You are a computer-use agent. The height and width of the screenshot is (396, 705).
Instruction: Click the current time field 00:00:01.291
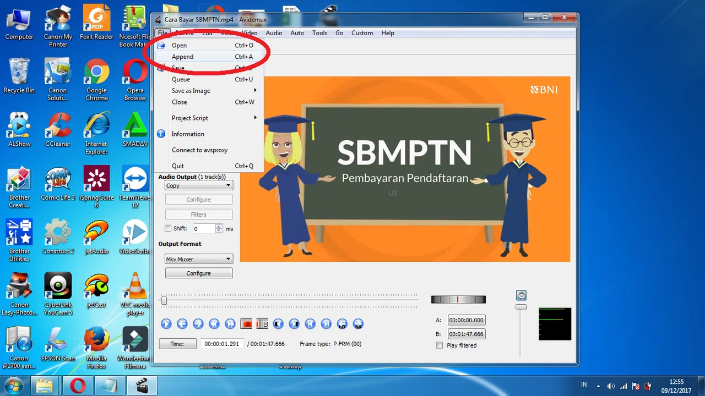pyautogui.click(x=222, y=344)
